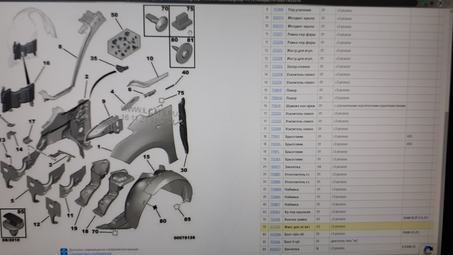This screenshot has height=255, width=453.
Task: Open part number link 7840T1
Action: pyautogui.click(x=275, y=167)
